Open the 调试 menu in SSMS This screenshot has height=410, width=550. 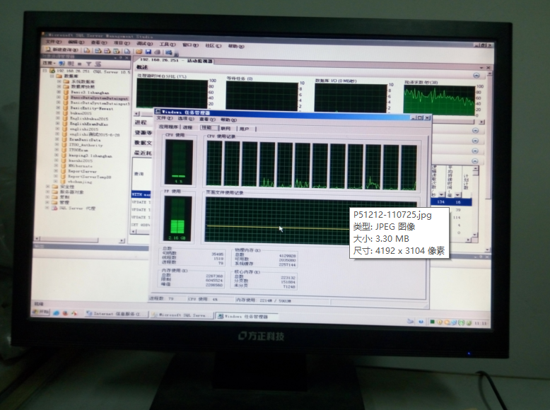(x=144, y=44)
